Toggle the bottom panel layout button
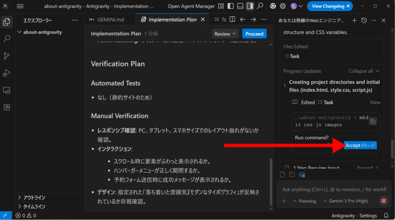 (240, 6)
